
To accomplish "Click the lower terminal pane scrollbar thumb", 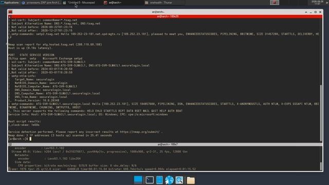I will coord(321,166).
